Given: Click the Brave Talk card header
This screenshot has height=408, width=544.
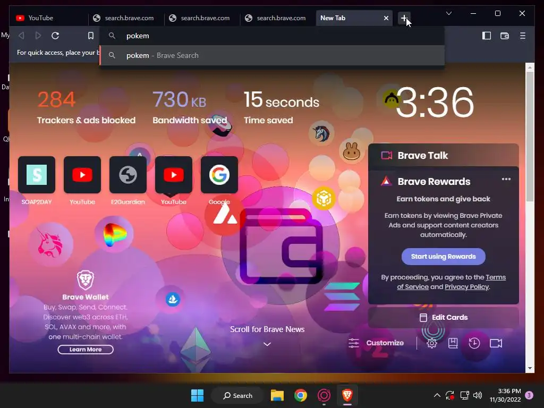Looking at the screenshot, I should (444, 156).
